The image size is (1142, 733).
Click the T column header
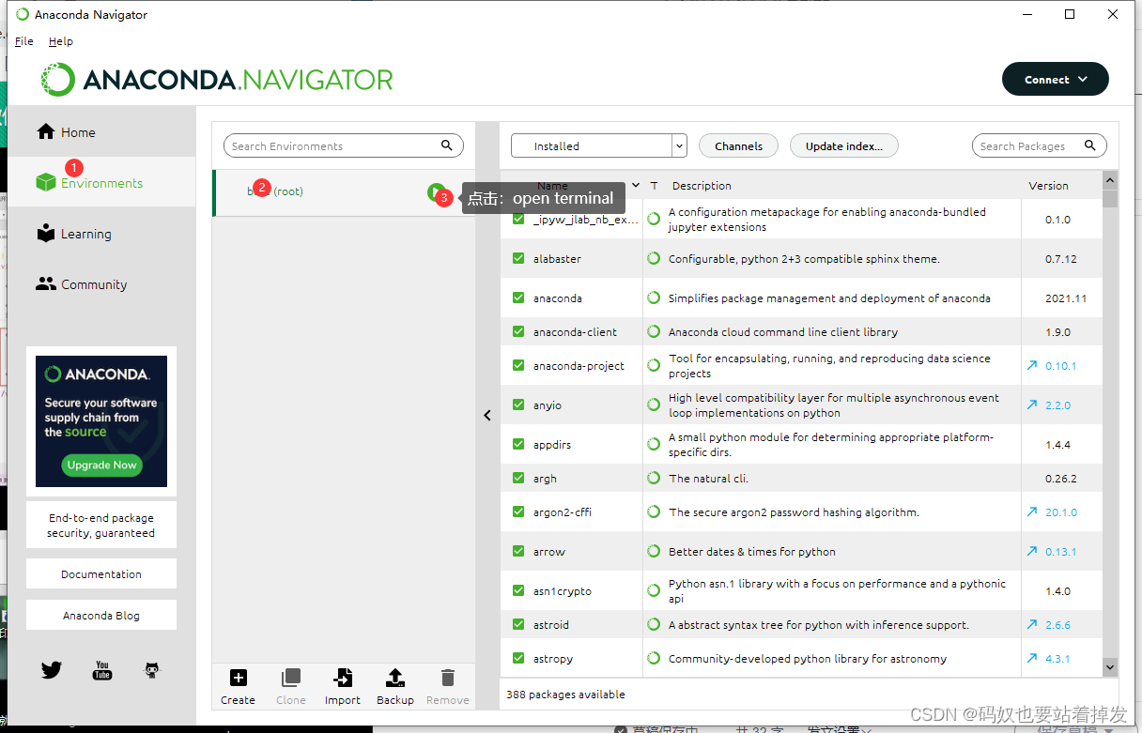[654, 186]
